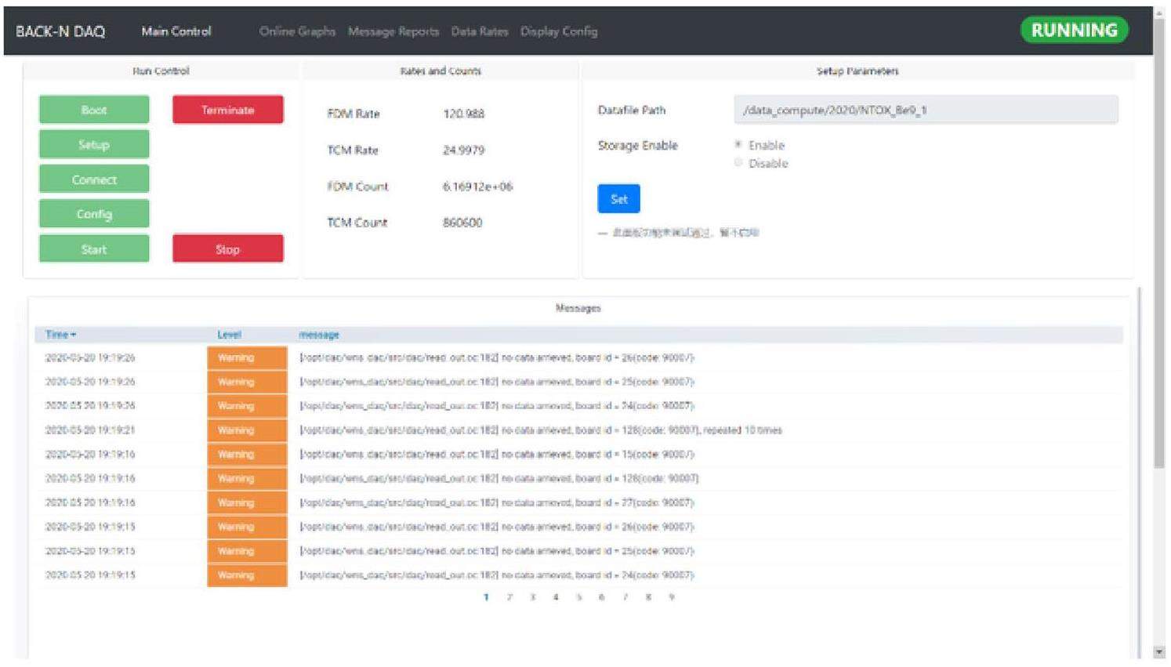
Task: Start the DAQ run
Action: [x=94, y=249]
